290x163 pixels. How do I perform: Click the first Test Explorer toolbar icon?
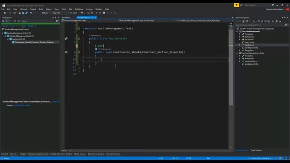click(x=3, y=21)
